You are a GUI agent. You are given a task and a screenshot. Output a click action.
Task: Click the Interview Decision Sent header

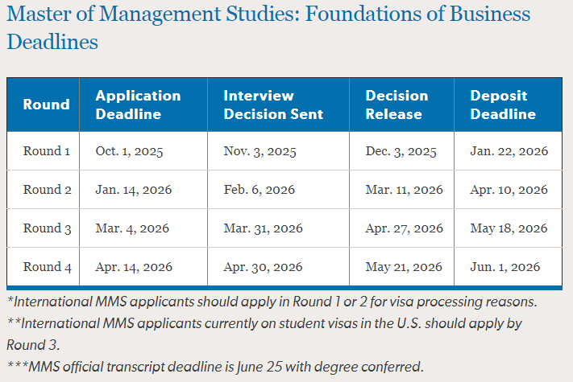point(273,105)
